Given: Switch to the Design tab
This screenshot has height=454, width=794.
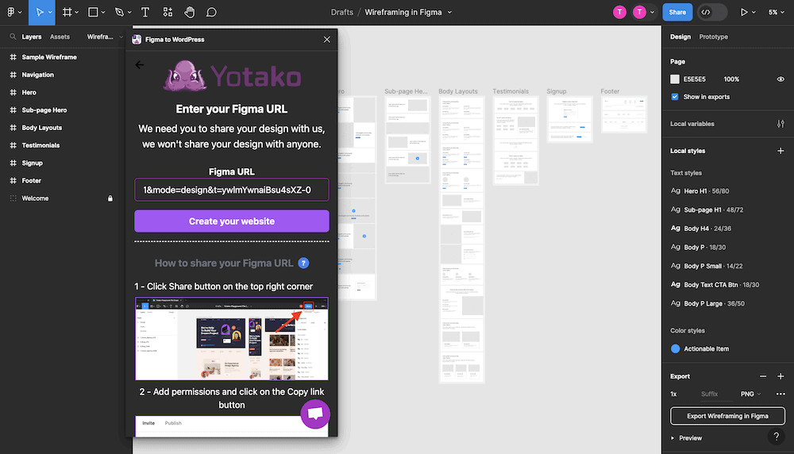Looking at the screenshot, I should pyautogui.click(x=680, y=37).
